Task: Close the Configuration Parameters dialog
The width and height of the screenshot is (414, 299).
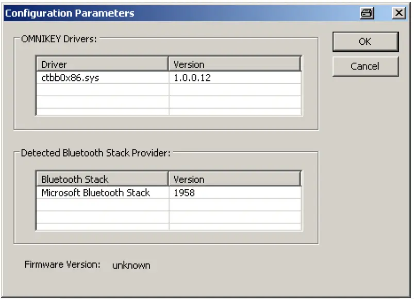Action: pos(398,13)
